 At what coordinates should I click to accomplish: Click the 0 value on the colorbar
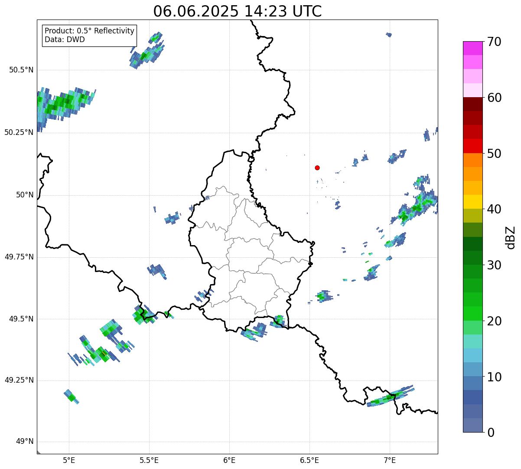coord(490,433)
